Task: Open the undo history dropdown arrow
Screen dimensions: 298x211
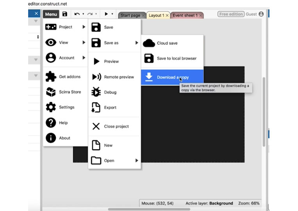Action: pos(83,14)
